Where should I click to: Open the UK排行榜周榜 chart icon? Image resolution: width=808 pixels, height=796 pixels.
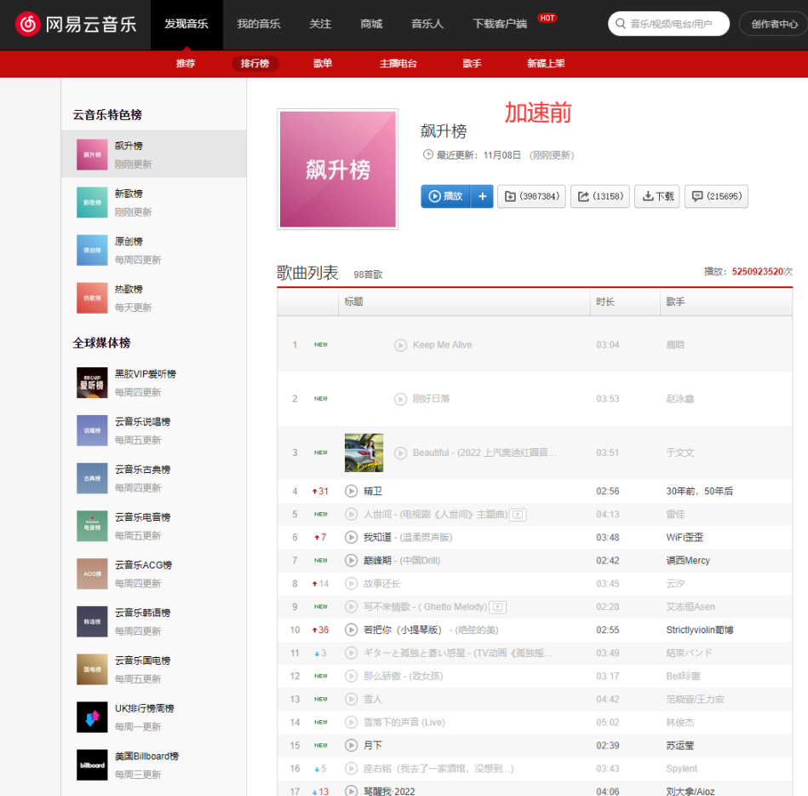point(92,717)
